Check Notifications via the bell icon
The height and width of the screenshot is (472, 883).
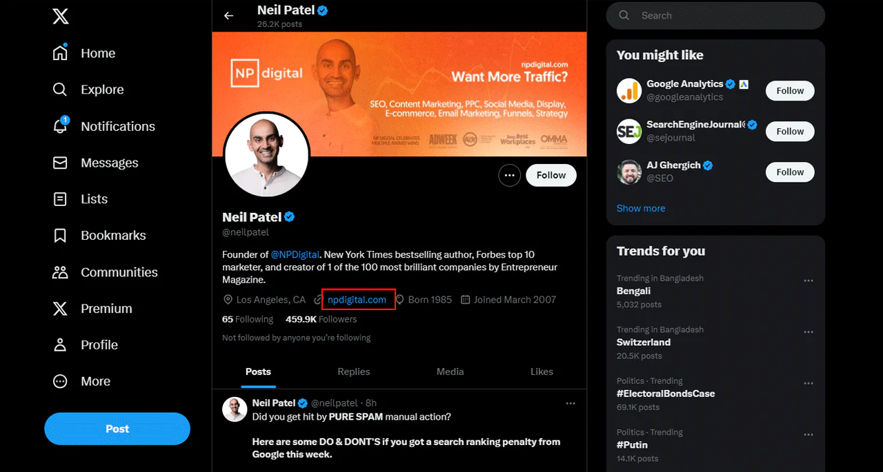click(x=118, y=126)
